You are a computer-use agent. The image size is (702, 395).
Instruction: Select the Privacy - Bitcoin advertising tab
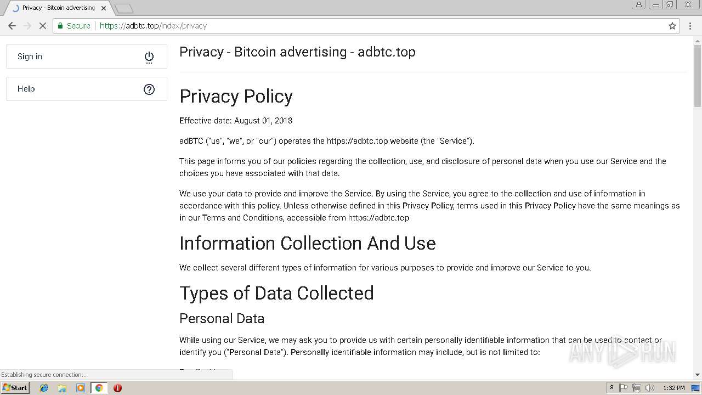pos(58,8)
